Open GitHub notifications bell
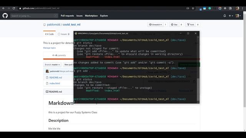This screenshot has width=246, height=138. coord(224,16)
